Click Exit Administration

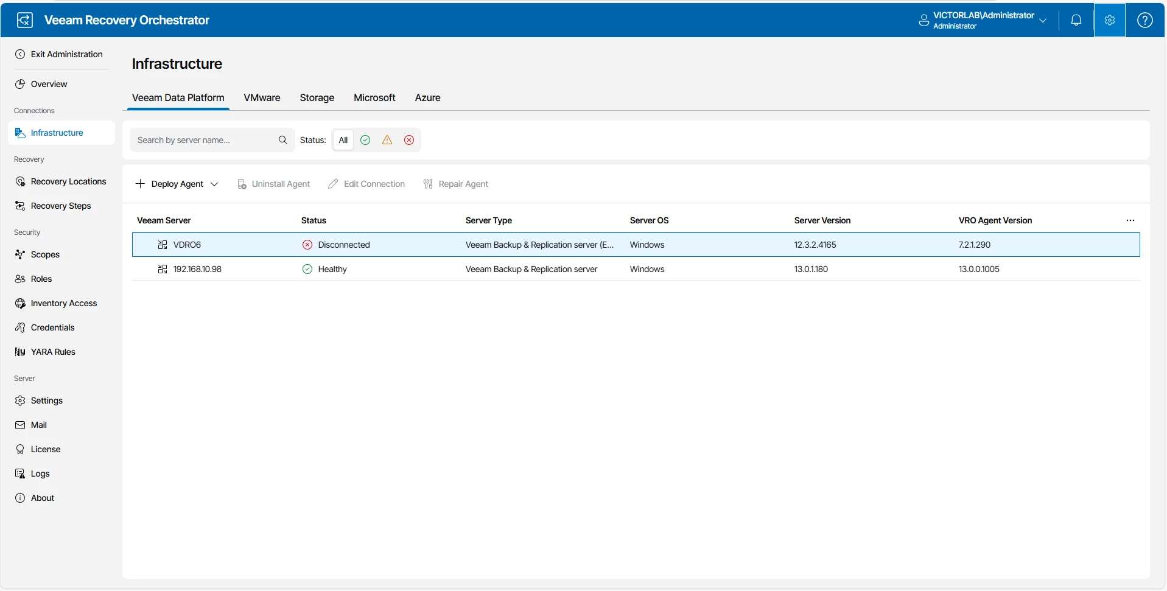pos(66,54)
